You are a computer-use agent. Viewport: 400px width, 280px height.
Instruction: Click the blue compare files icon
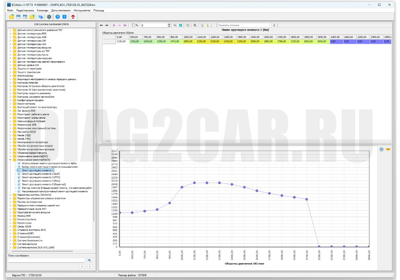pos(41,17)
